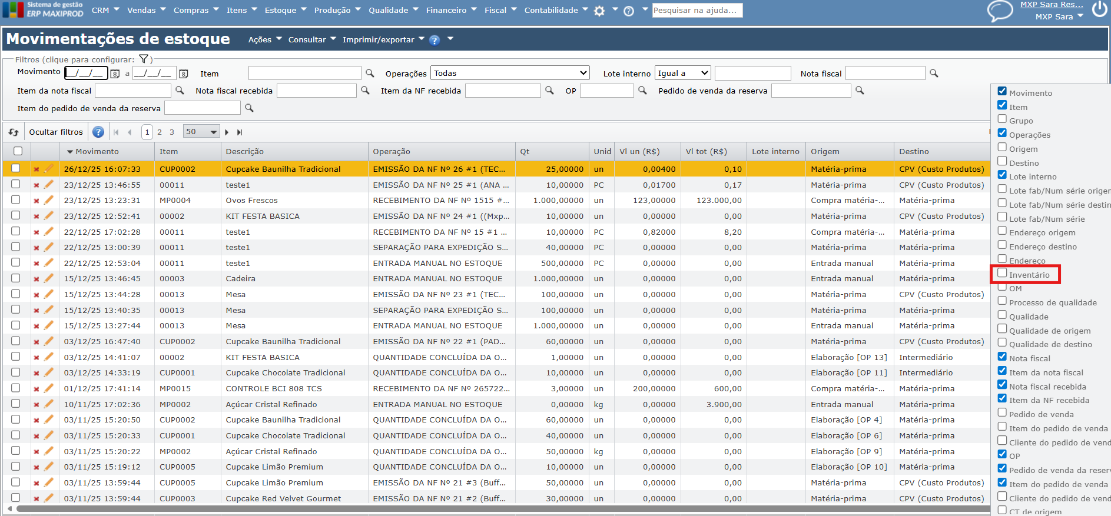Go to the last page of results
Viewport: 1111px width, 516px height.
pos(240,132)
